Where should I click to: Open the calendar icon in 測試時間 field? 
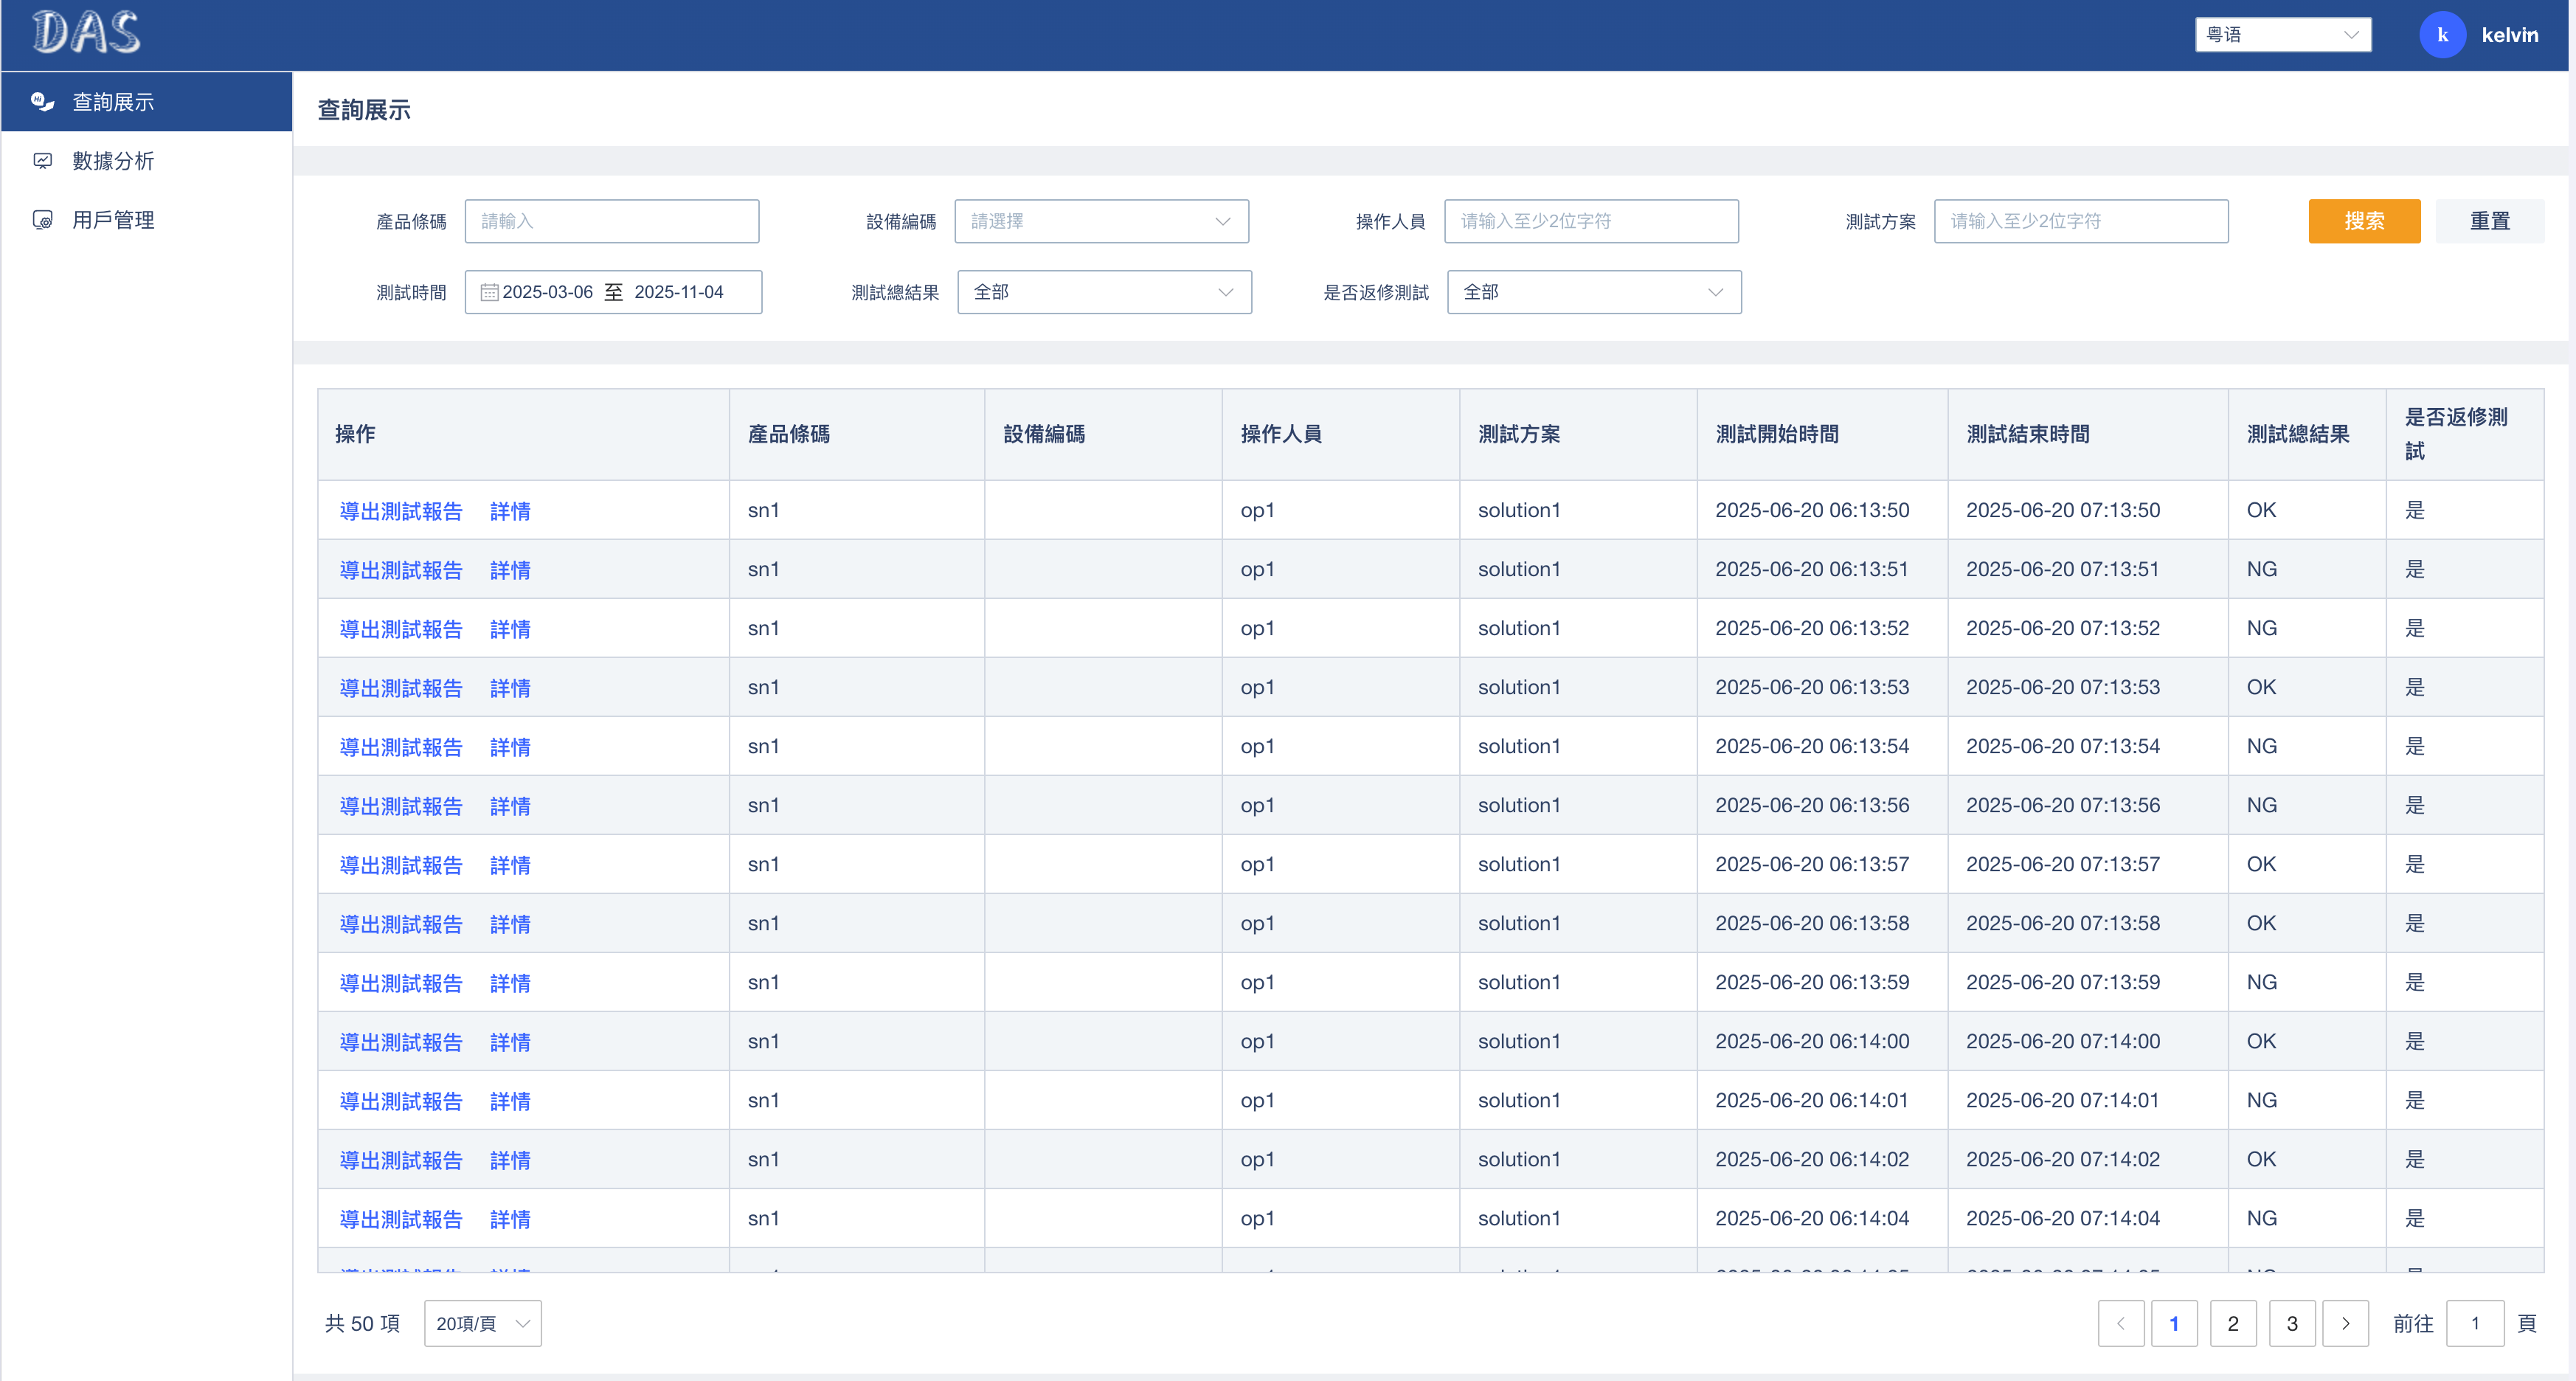[x=489, y=291]
